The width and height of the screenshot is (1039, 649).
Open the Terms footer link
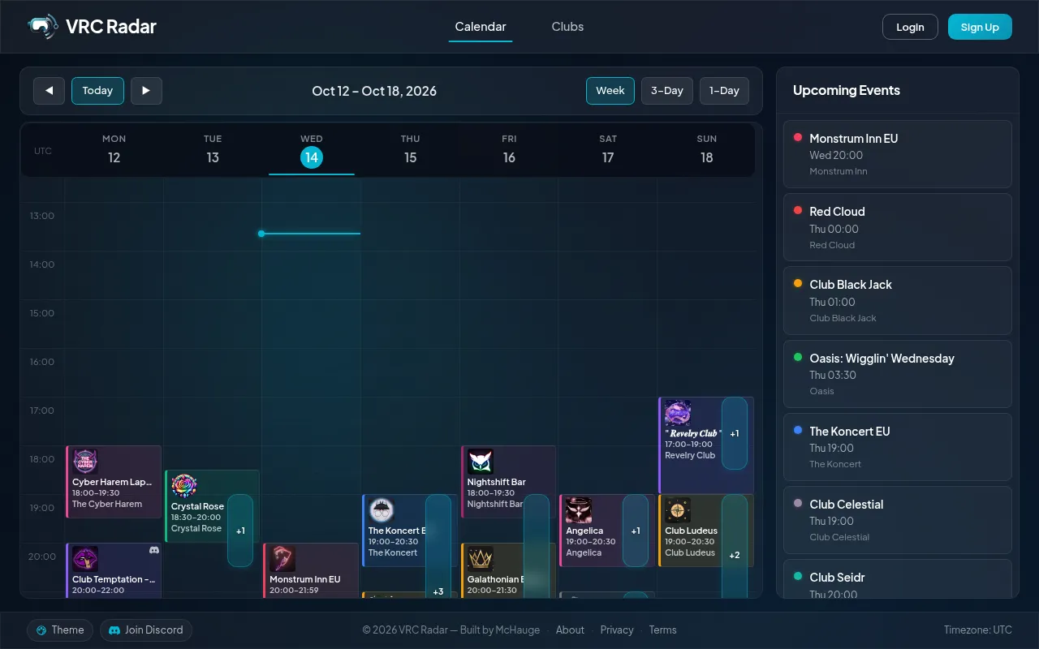(662, 630)
